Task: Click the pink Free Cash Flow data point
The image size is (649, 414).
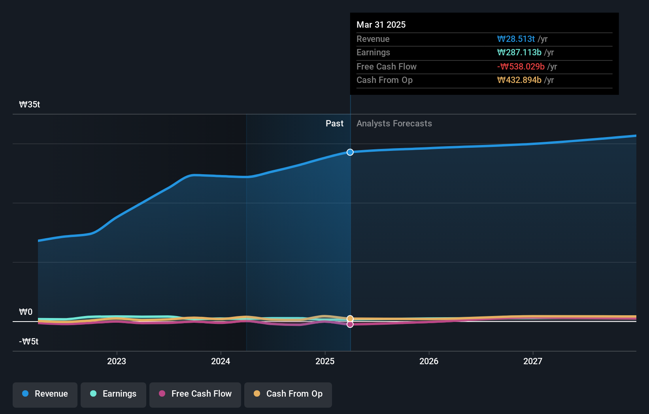Action: tap(350, 324)
